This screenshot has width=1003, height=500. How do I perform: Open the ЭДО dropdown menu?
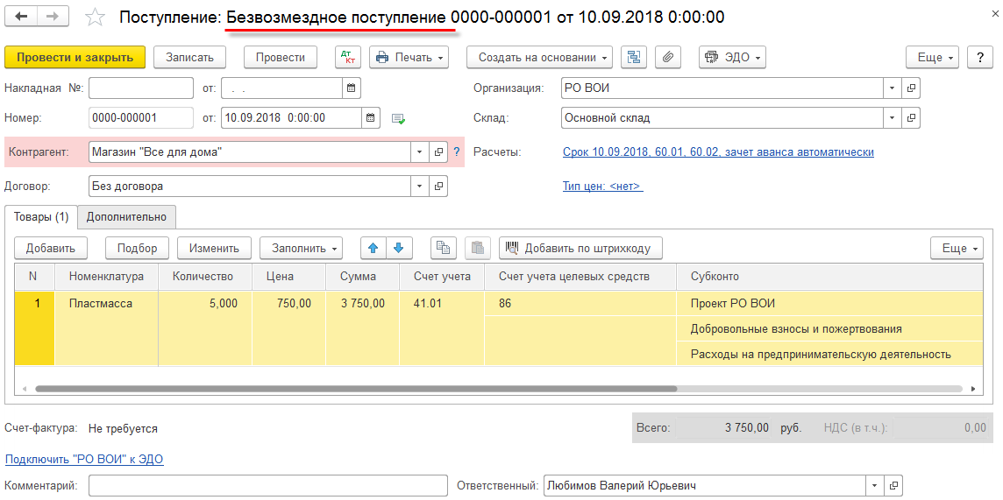tap(732, 57)
